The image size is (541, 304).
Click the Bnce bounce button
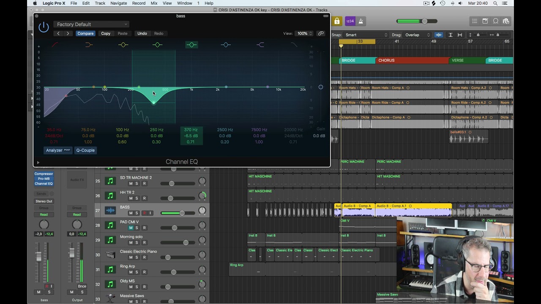click(82, 286)
